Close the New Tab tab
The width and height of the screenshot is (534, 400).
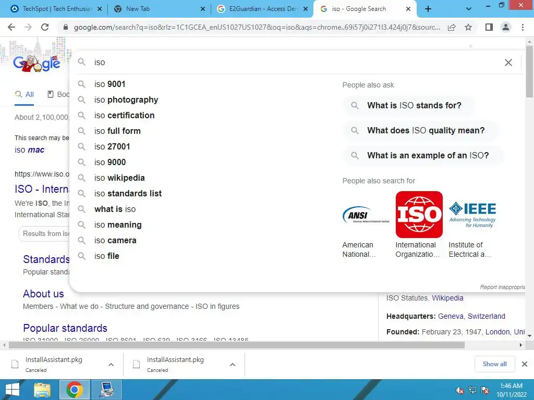203,9
